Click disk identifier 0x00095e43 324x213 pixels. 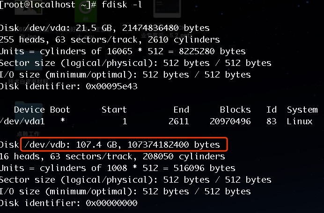pyautogui.click(x=111, y=86)
